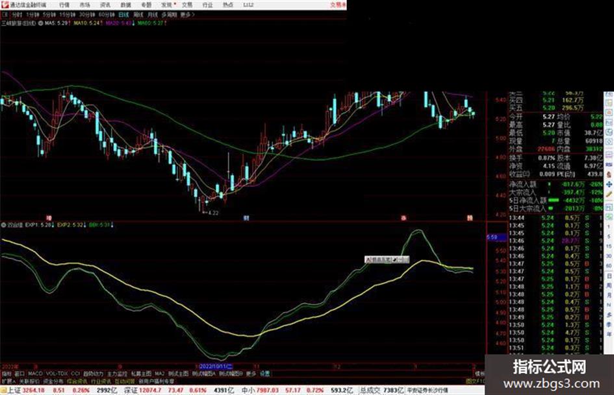This screenshot has width=614, height=395.
Task: Open the 关联报价 tab
Action: [30, 381]
